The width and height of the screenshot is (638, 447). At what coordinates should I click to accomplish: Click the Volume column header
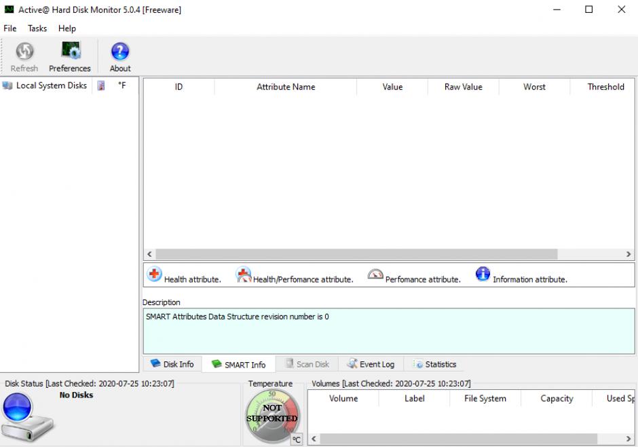click(x=343, y=398)
